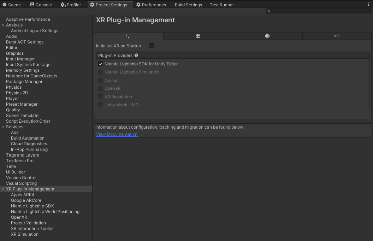
Task: Open Plug-in Providers help icon
Action: tap(136, 55)
